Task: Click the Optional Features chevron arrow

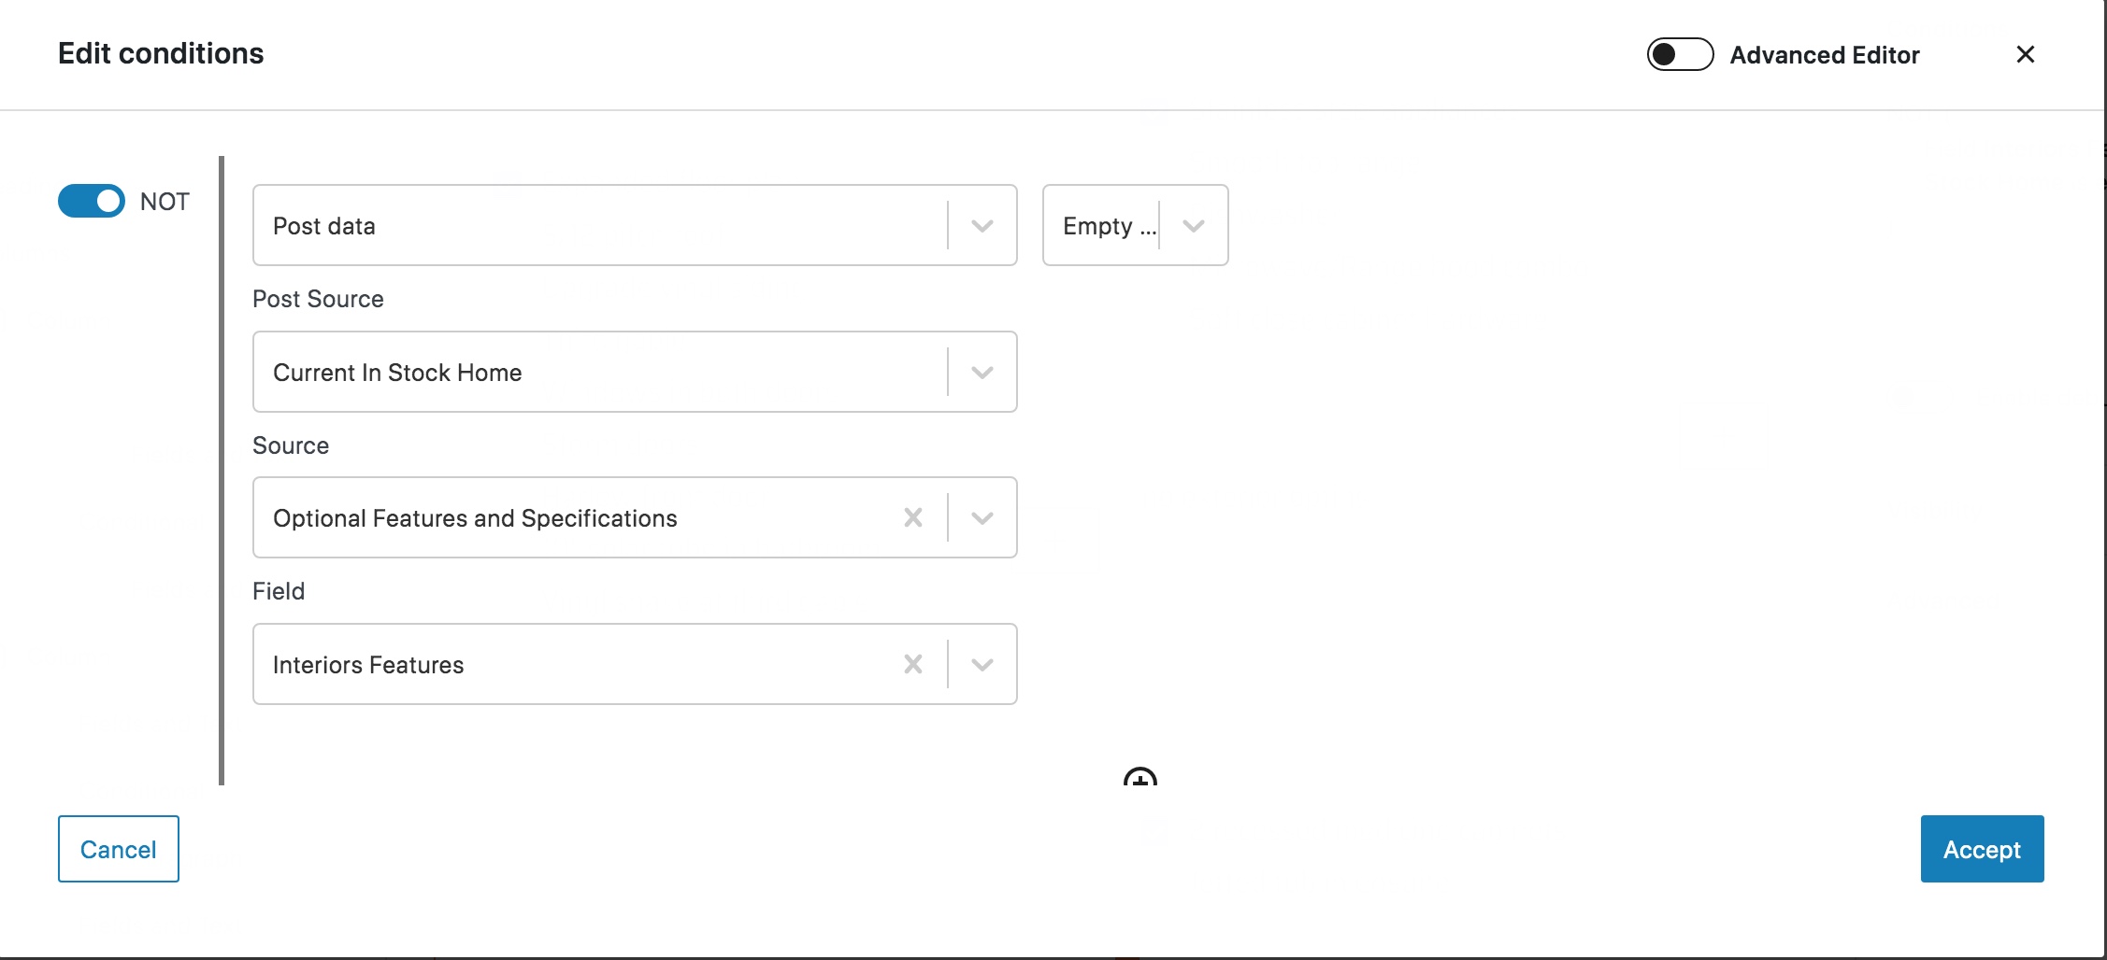Action: coord(982,517)
